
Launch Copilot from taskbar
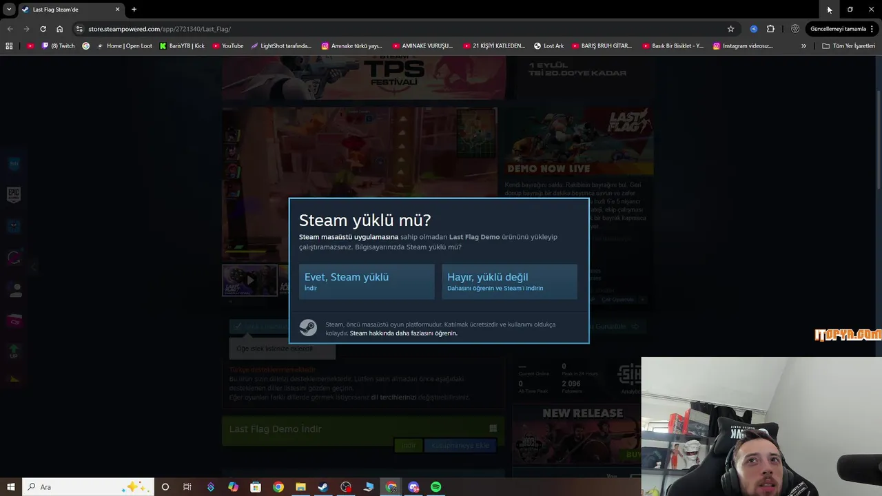(233, 487)
